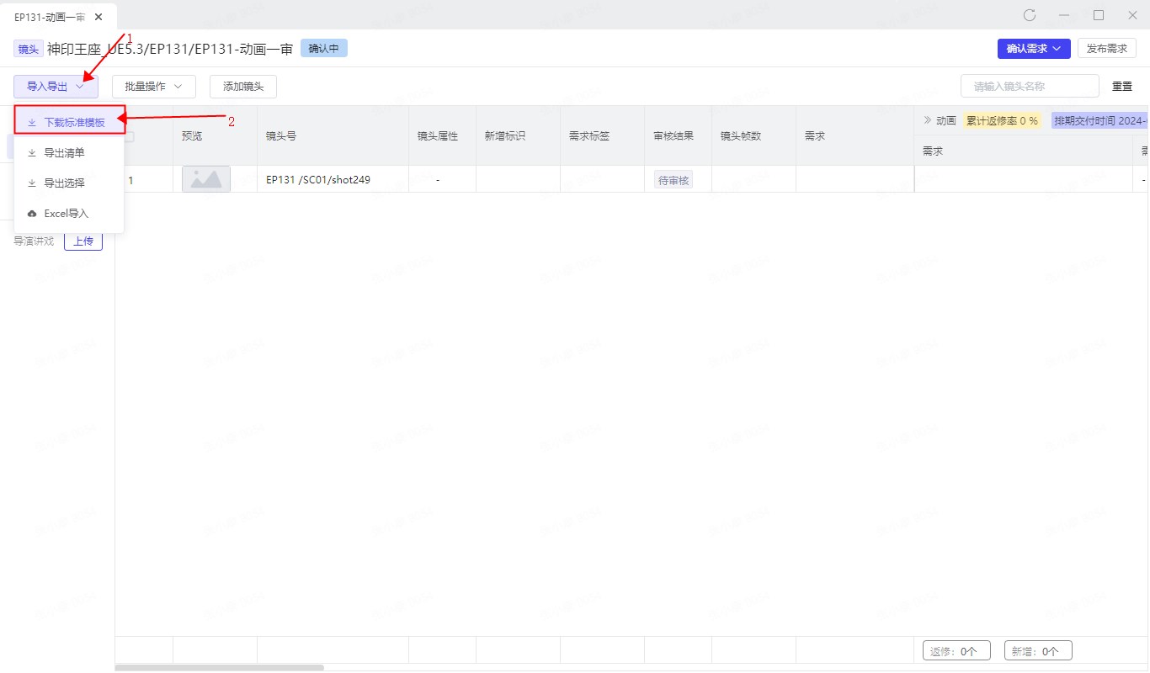
Task: Click 重置 to reset the search
Action: pyautogui.click(x=1121, y=87)
